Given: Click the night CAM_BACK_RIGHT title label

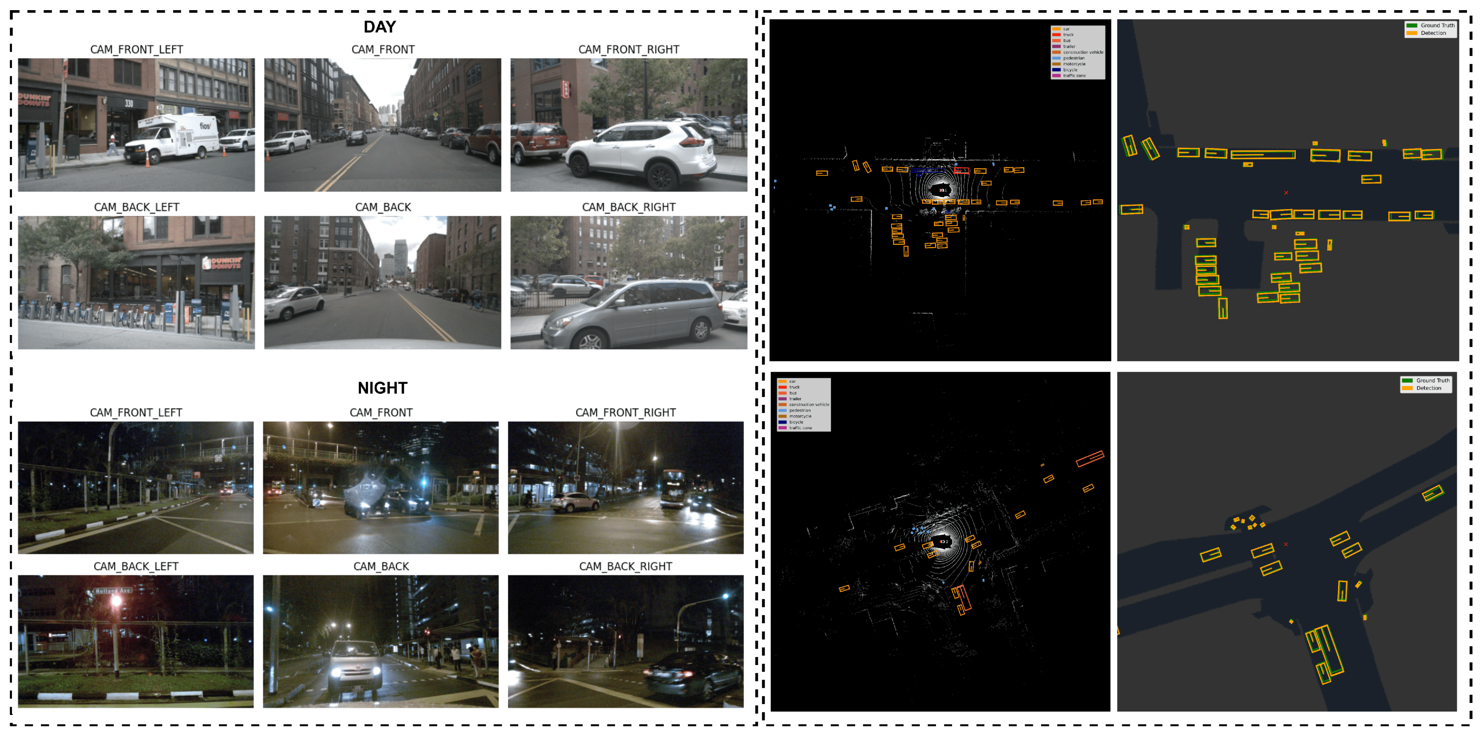Looking at the screenshot, I should click(625, 566).
